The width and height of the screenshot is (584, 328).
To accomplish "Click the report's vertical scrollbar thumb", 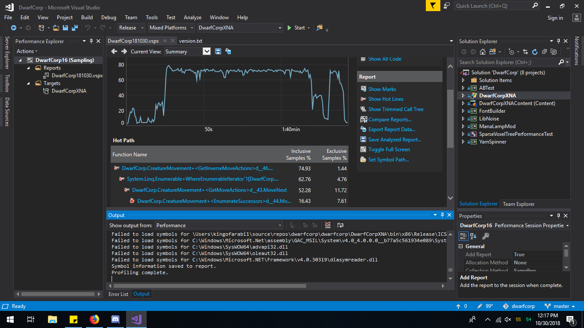I will pos(450,119).
